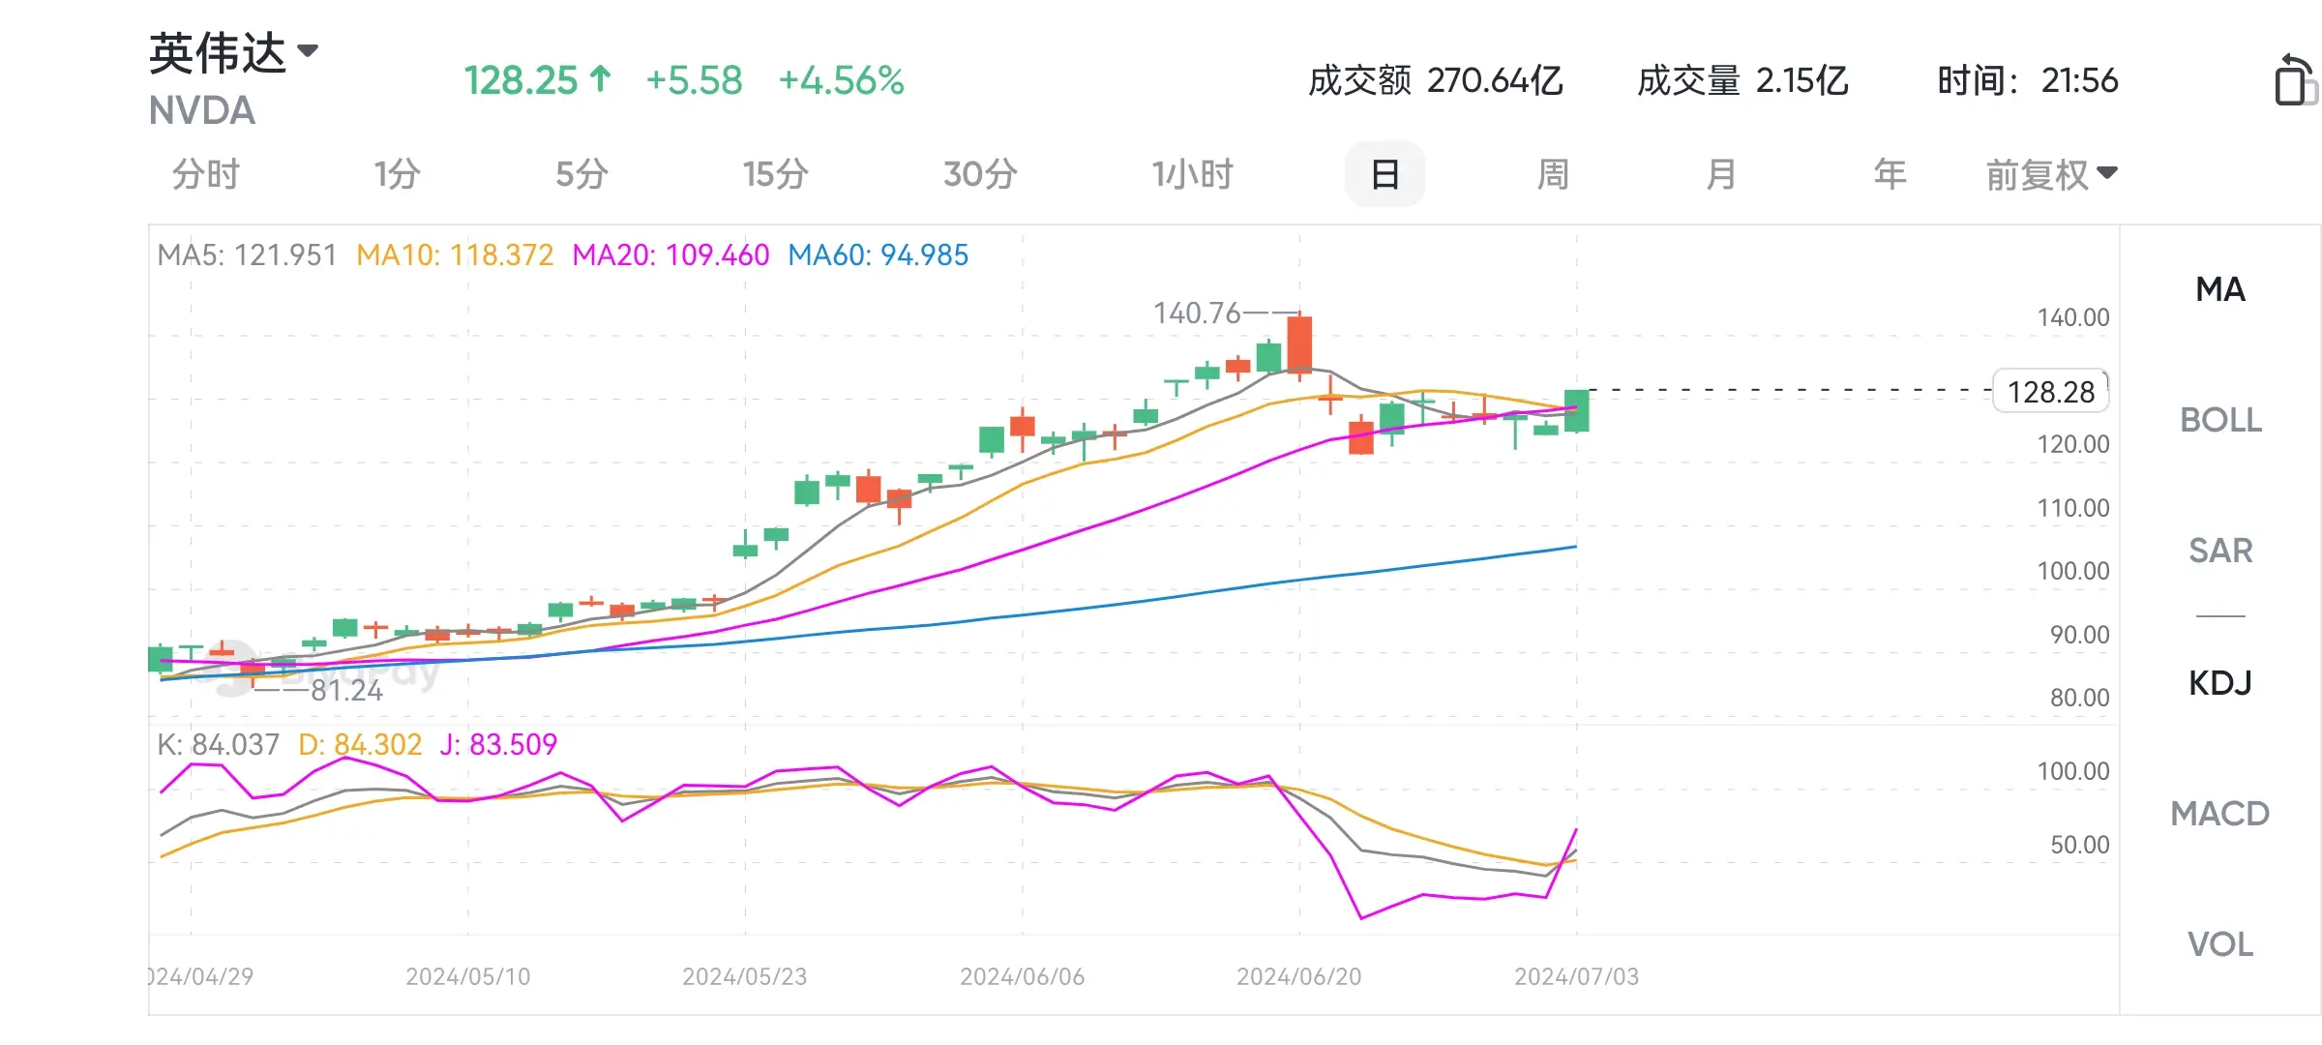Click the MA60: 94.985 legend value
The height and width of the screenshot is (1045, 2322).
point(878,255)
